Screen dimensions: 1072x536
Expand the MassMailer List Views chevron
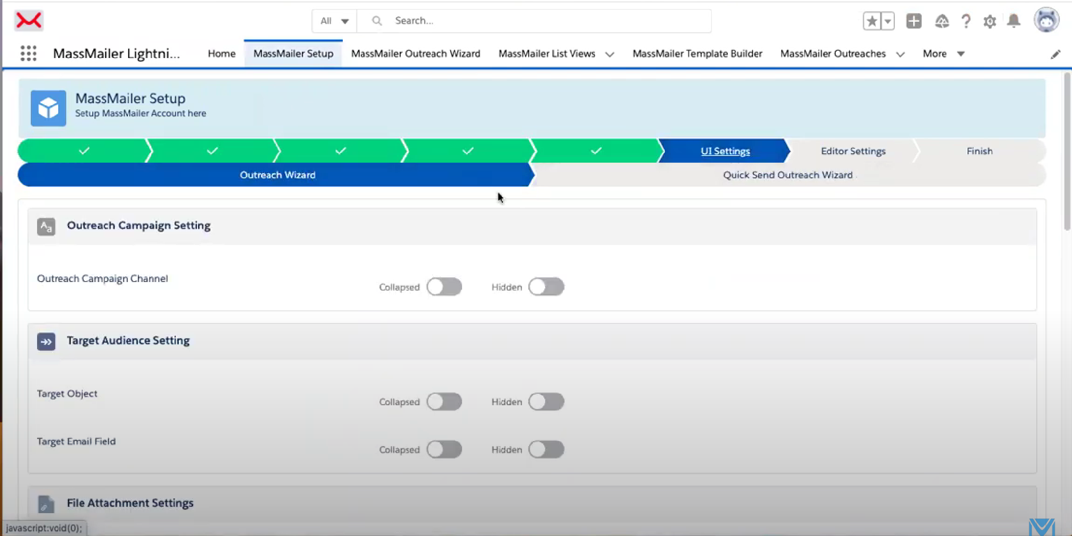[x=610, y=54]
